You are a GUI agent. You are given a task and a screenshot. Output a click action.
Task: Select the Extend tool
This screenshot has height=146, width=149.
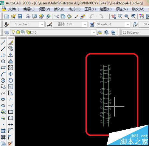(11, 106)
